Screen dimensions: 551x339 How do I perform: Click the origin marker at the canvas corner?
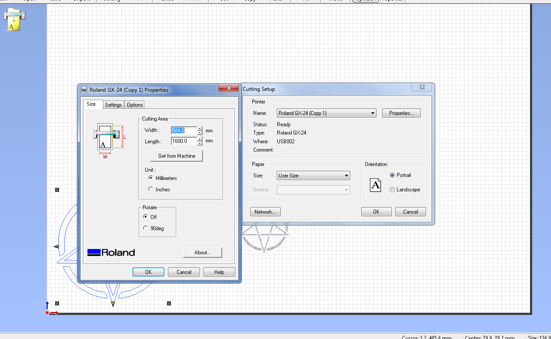tap(47, 312)
